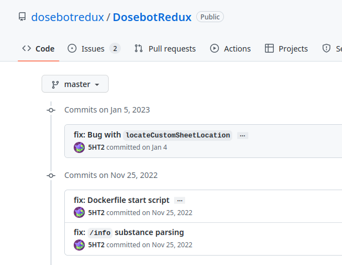
Task: Click 5HT2 avatar on /info parsing commit
Action: coord(79,244)
